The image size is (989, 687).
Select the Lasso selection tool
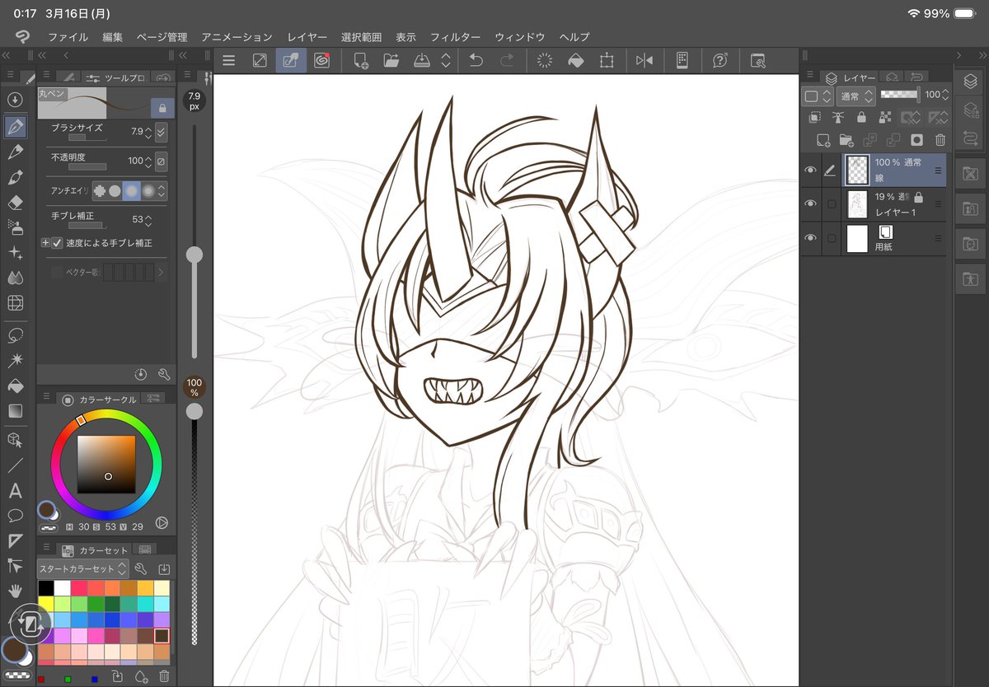tap(15, 335)
